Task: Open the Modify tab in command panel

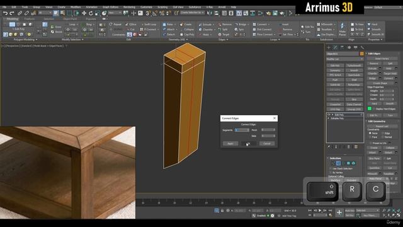Action: pos(336,48)
